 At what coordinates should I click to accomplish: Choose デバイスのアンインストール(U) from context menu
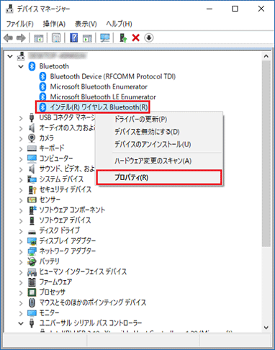tap(159, 144)
